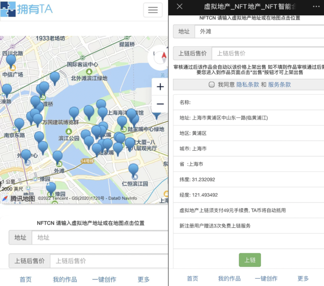Open the hamburger menu in 拥有TA header

153,10
